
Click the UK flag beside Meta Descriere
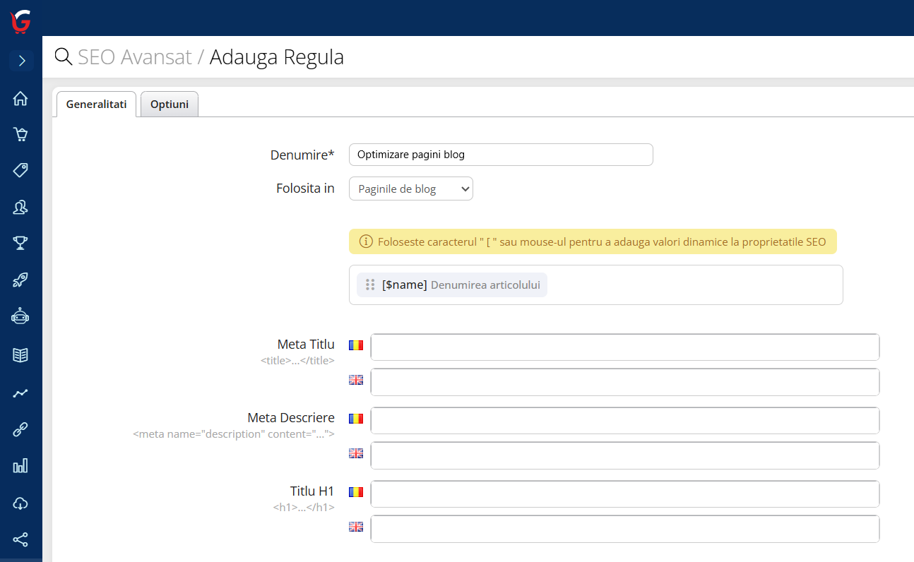pos(356,453)
